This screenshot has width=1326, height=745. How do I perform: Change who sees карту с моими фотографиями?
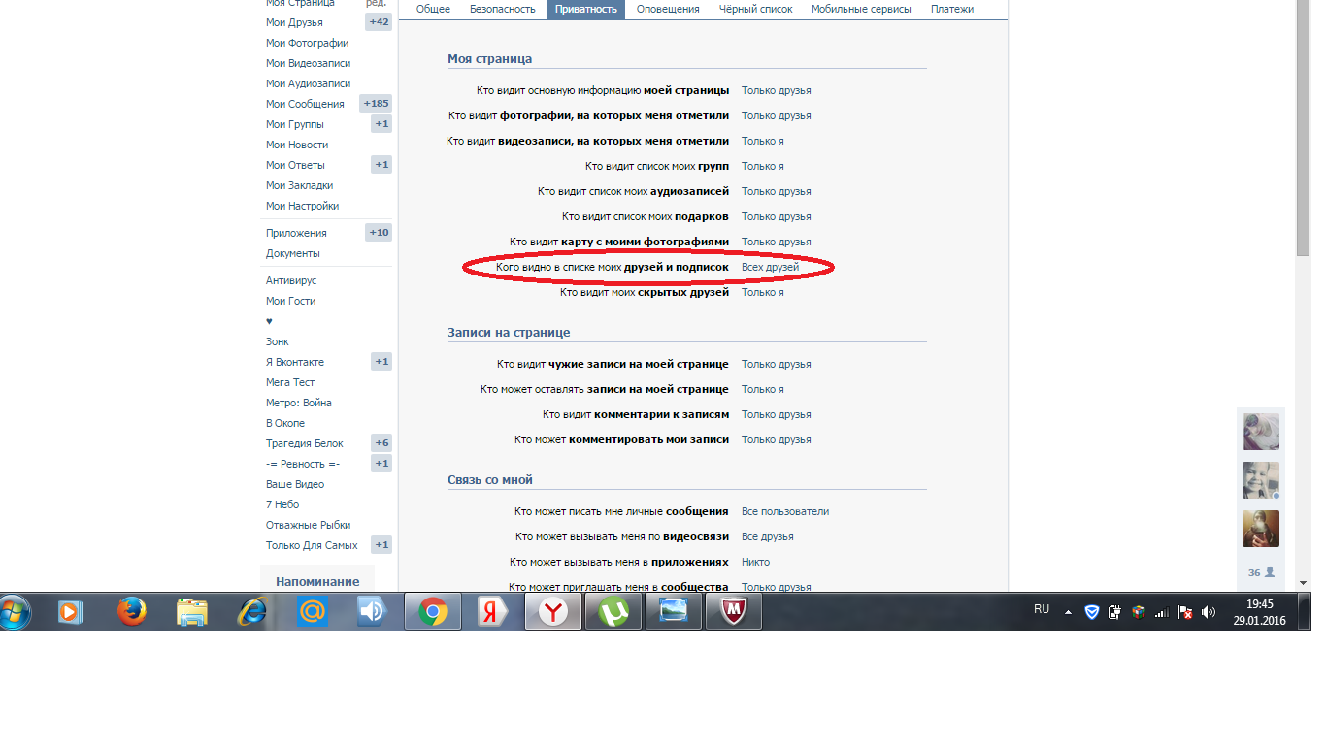tap(777, 242)
